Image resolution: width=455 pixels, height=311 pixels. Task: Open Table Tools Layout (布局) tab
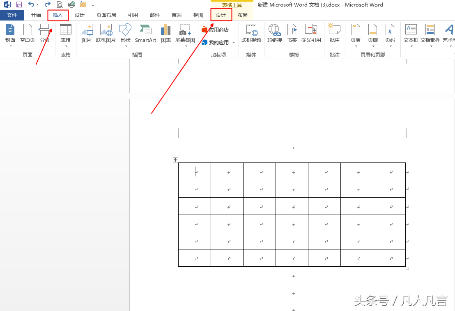tap(243, 15)
